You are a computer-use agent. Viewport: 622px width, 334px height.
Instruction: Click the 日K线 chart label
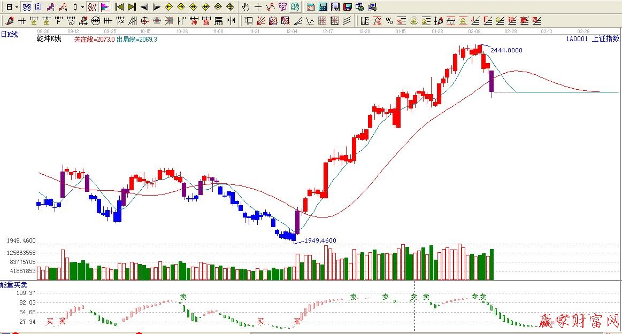coord(9,35)
